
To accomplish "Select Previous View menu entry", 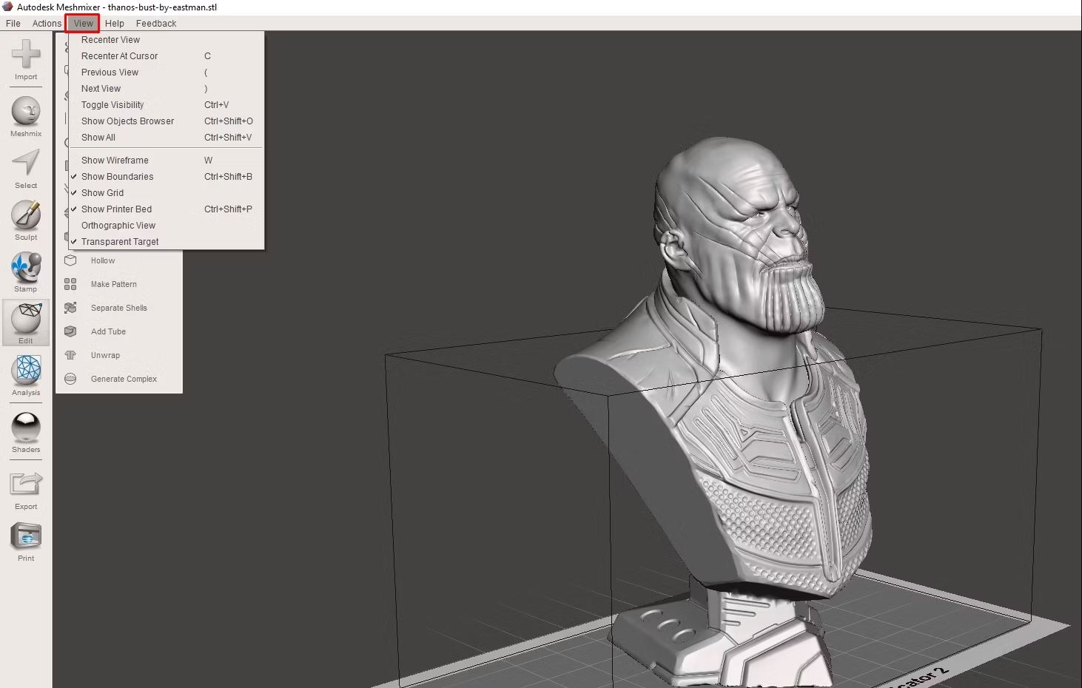I will tap(167, 72).
